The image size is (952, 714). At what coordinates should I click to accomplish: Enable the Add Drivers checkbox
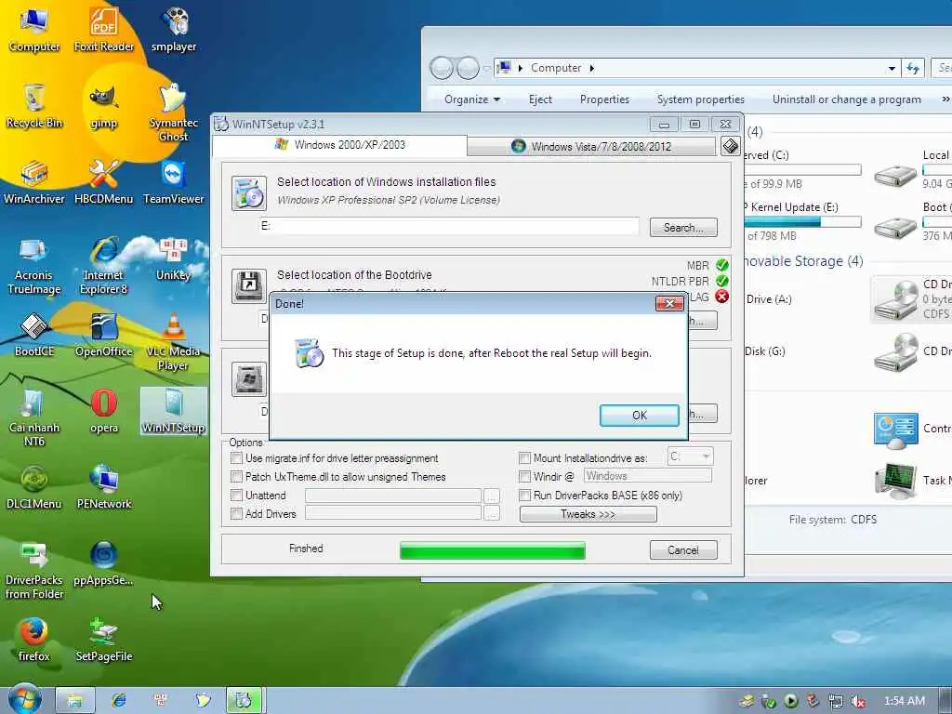pos(237,513)
